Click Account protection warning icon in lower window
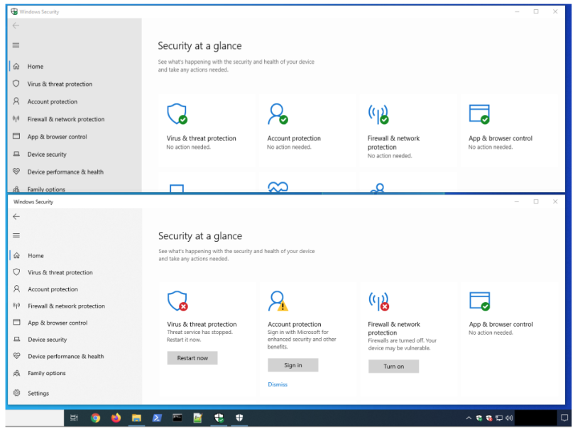Viewport: 580px width, 429px height. (278, 301)
